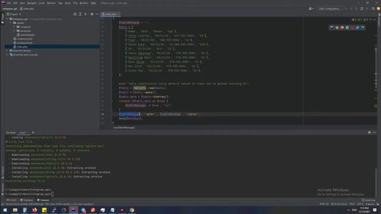Screen dimensions: 381x214
Task: Select composer.lock in project tree
Action: click(23, 43)
